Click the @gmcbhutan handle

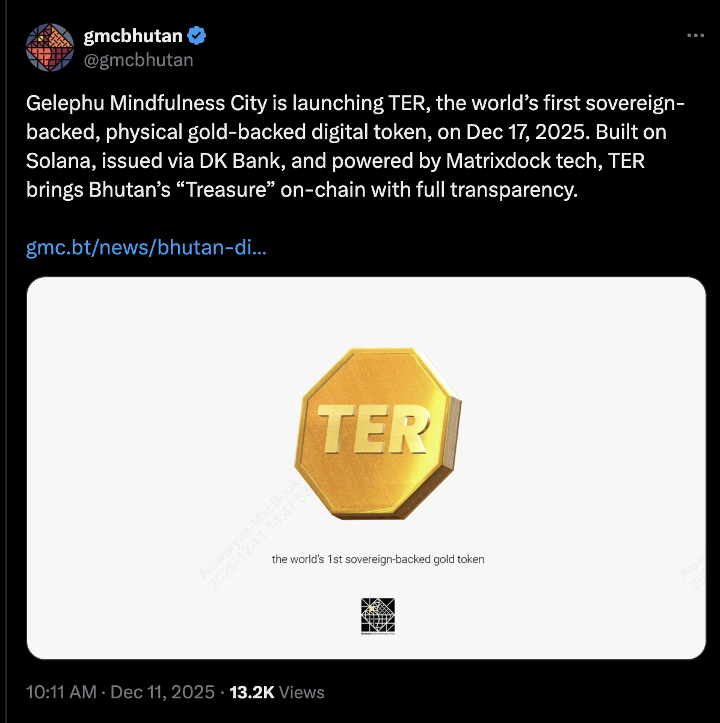point(139,59)
